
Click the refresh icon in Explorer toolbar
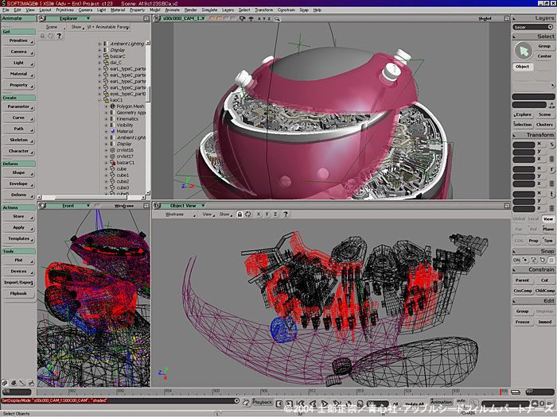click(50, 36)
